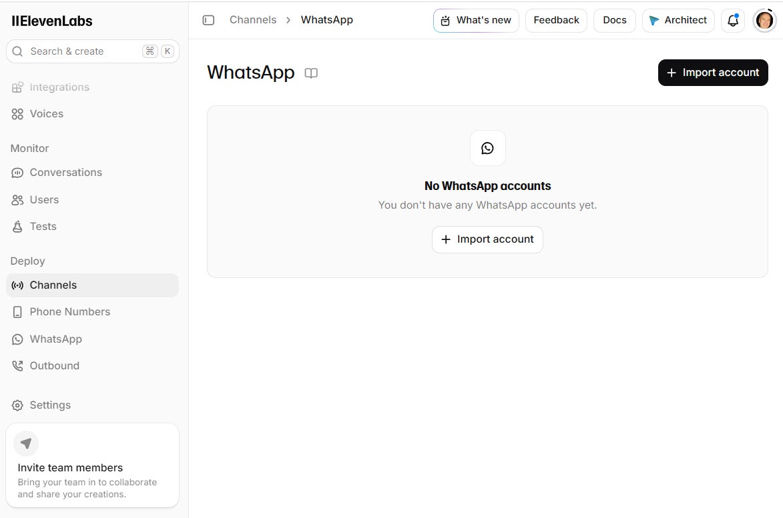Click the Command key shortcut badge

click(150, 51)
